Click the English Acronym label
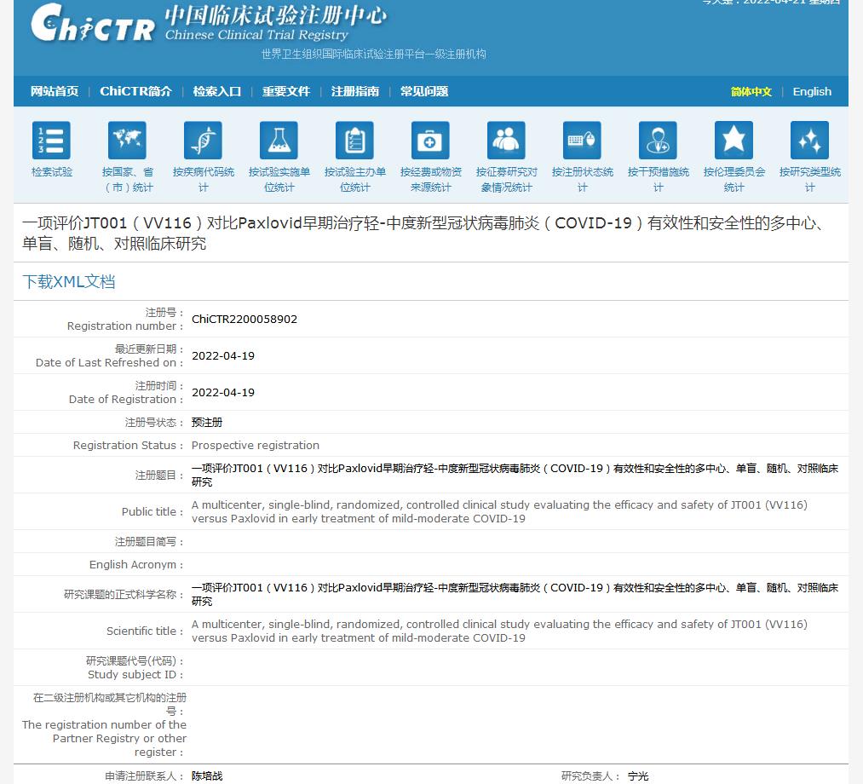Screen dimensions: 863x784 (136, 564)
